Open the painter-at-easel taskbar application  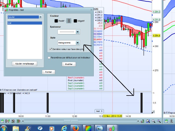pos(28,129)
